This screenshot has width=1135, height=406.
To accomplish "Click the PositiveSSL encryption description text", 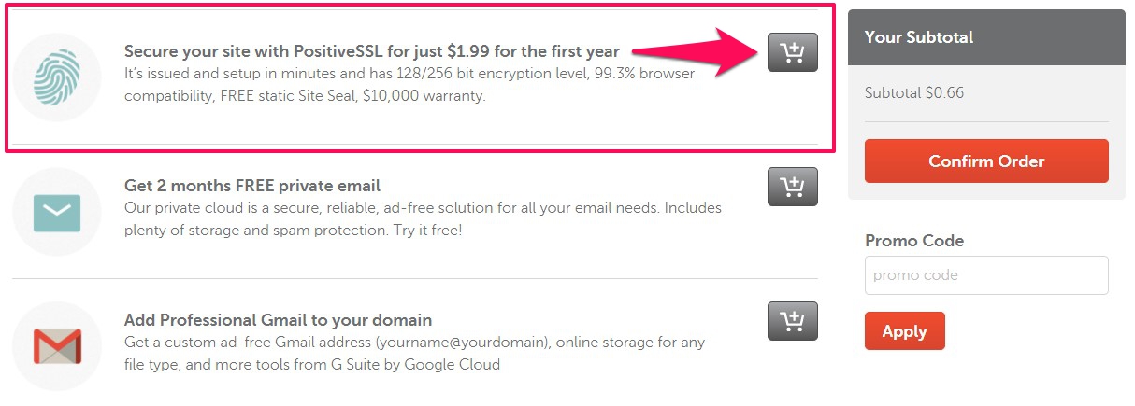I will (409, 84).
